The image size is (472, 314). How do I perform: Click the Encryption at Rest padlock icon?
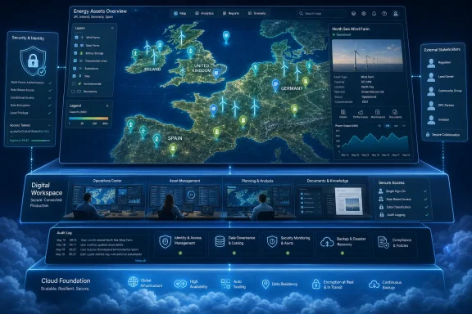click(x=315, y=284)
